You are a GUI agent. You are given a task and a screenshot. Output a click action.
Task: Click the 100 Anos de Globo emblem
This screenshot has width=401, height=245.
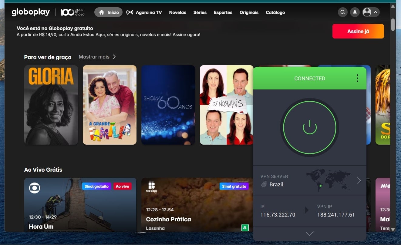[72, 12]
